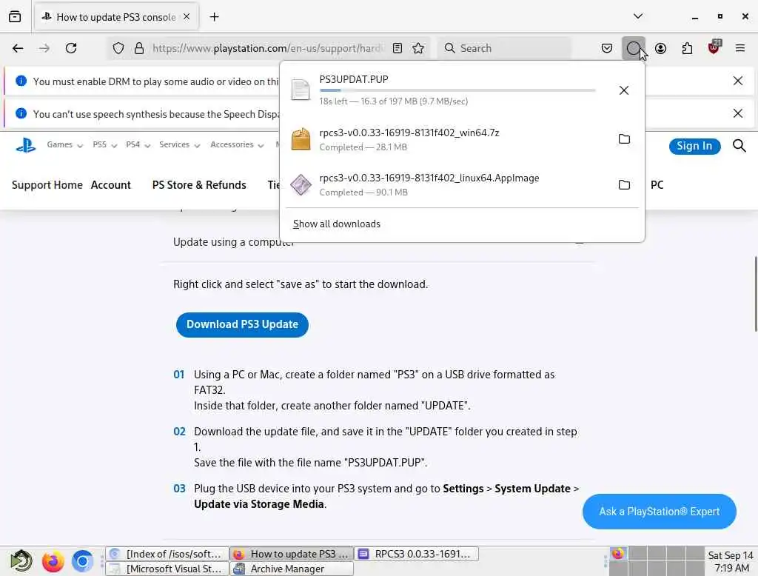Screen dimensions: 758x576
Task: Click Show all downloads
Action: click(x=337, y=224)
